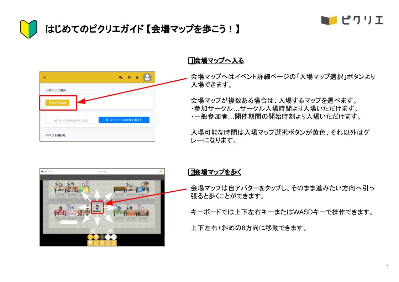Click the rightmost globe icon on the map toolbar
399x282 pixels.
(114, 243)
